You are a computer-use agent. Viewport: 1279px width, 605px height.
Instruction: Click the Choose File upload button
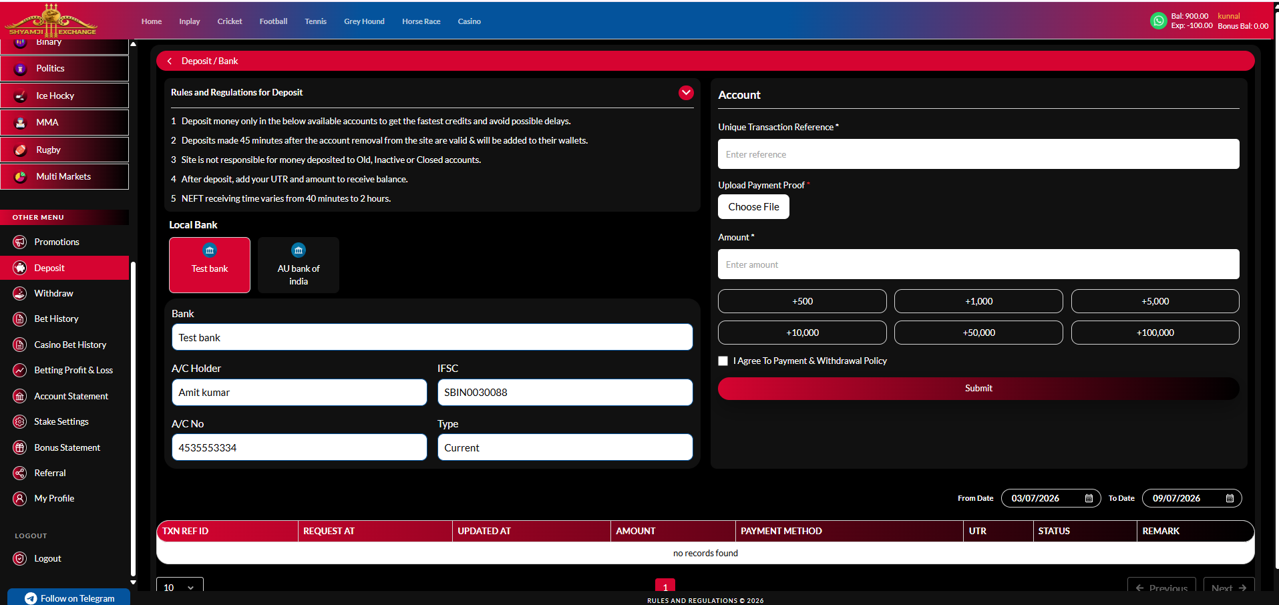coord(753,207)
